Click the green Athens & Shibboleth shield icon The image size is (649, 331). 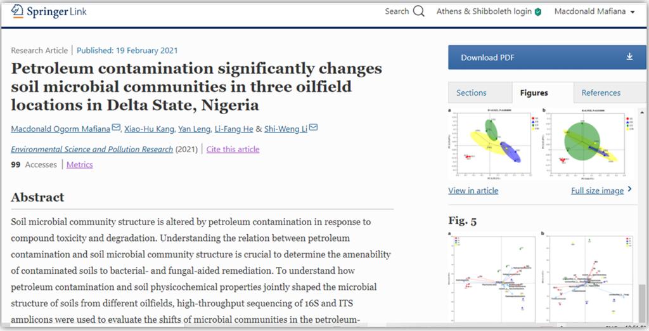pos(538,12)
